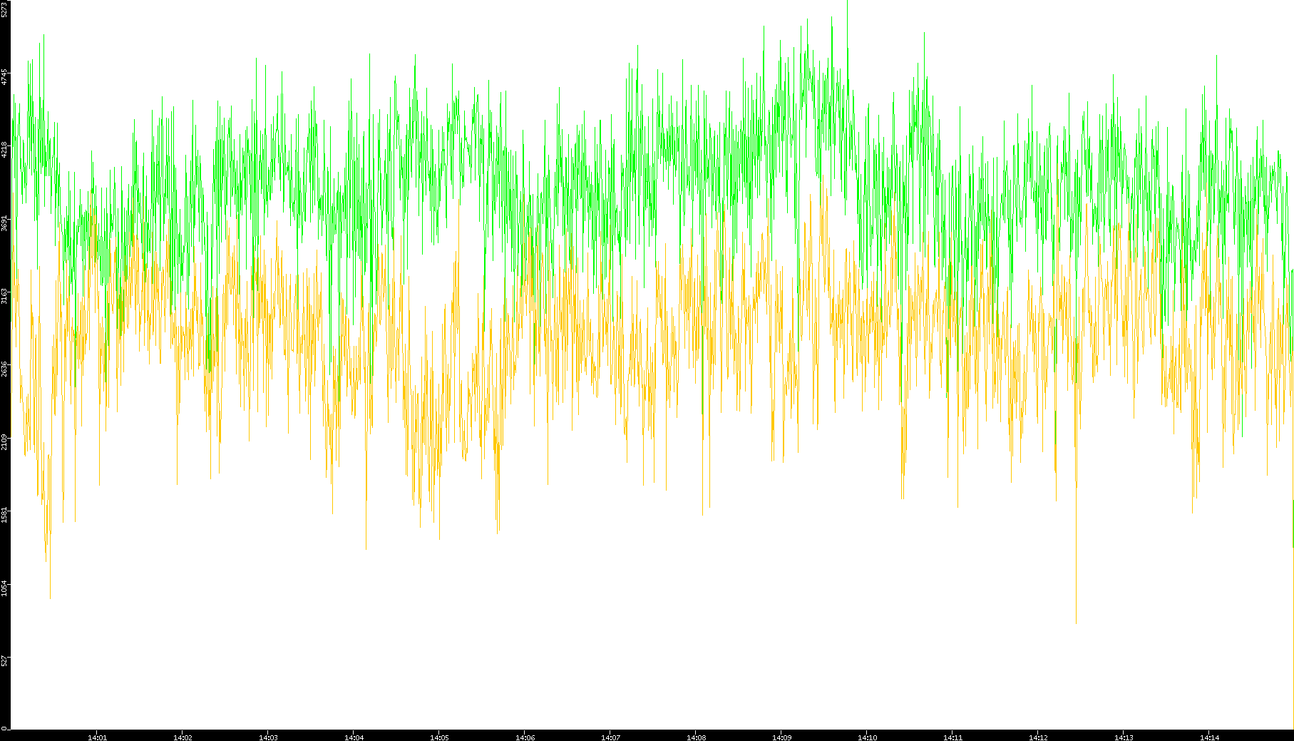Click the 14:01 time axis label

97,737
